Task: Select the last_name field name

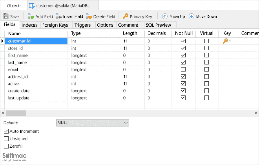Action: coord(17,62)
